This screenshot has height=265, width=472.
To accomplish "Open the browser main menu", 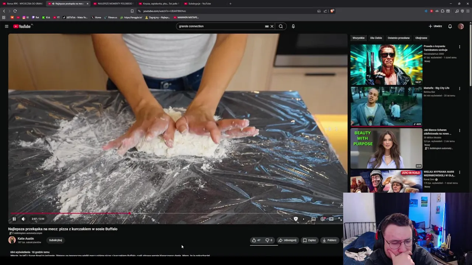I will coord(468,11).
